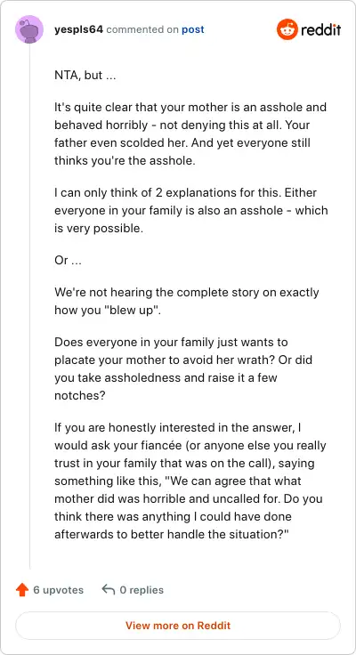Open the yespls64 avatar image
Screen dimensions: 356x655
29,29
